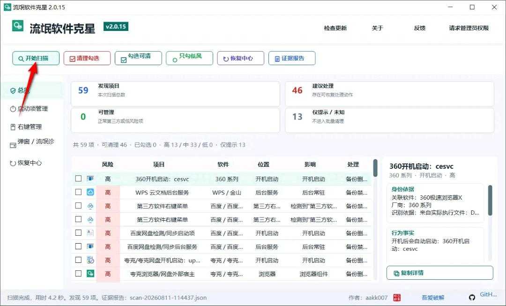This screenshot has width=506, height=306.
Task: Sort by the 项目 column header
Action: [159, 164]
